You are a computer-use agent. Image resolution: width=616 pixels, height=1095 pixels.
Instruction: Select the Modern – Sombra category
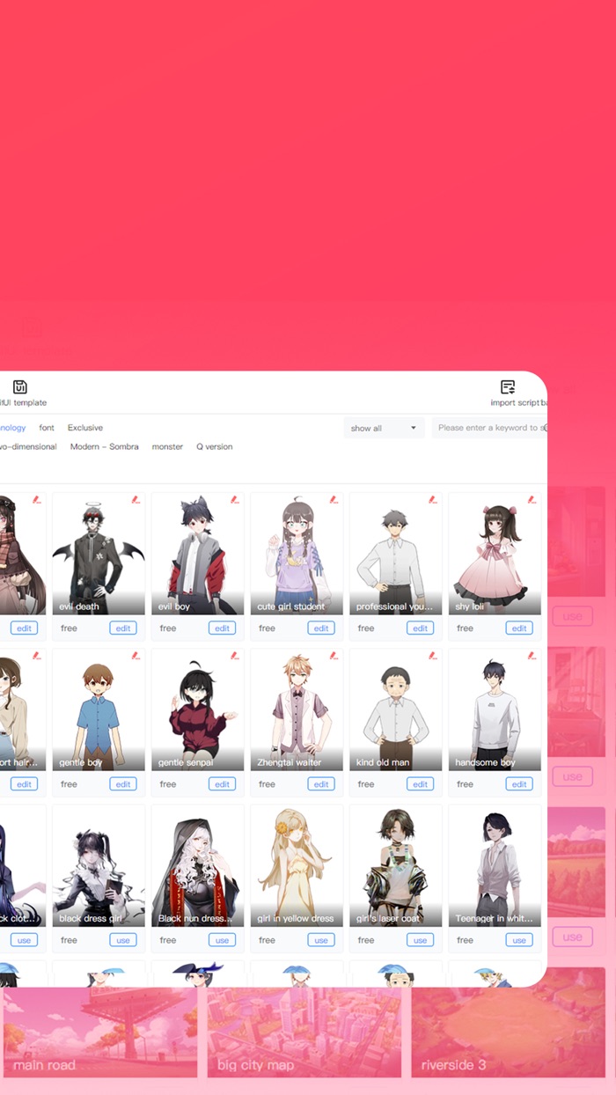(105, 447)
